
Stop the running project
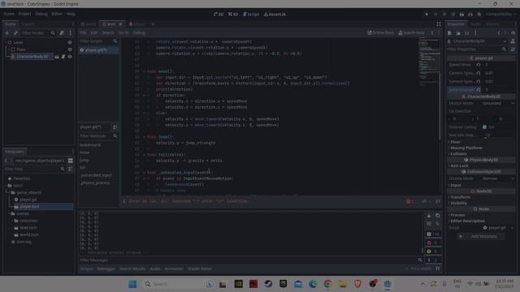(x=444, y=15)
